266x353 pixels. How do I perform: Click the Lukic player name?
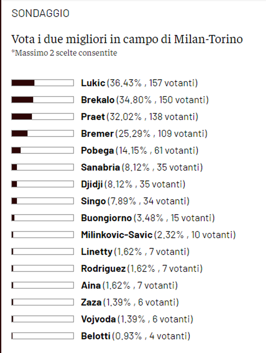click(x=93, y=83)
